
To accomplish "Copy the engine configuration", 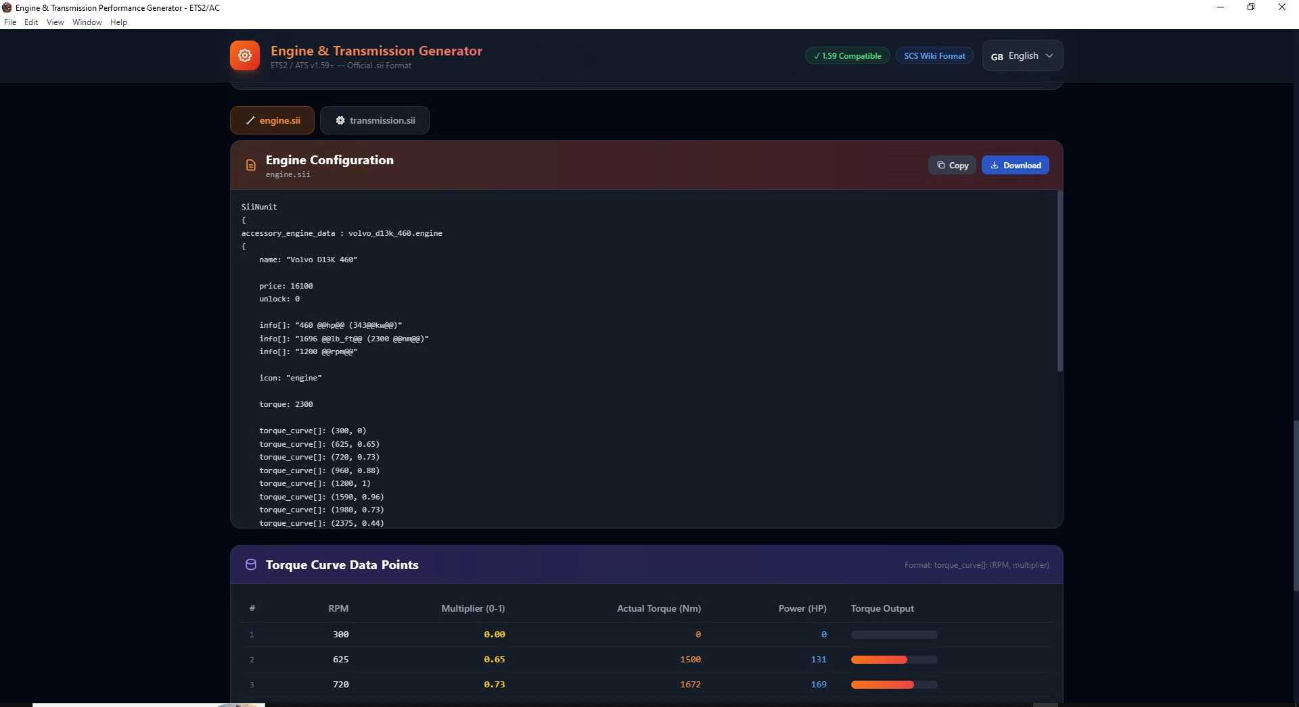I will point(952,165).
